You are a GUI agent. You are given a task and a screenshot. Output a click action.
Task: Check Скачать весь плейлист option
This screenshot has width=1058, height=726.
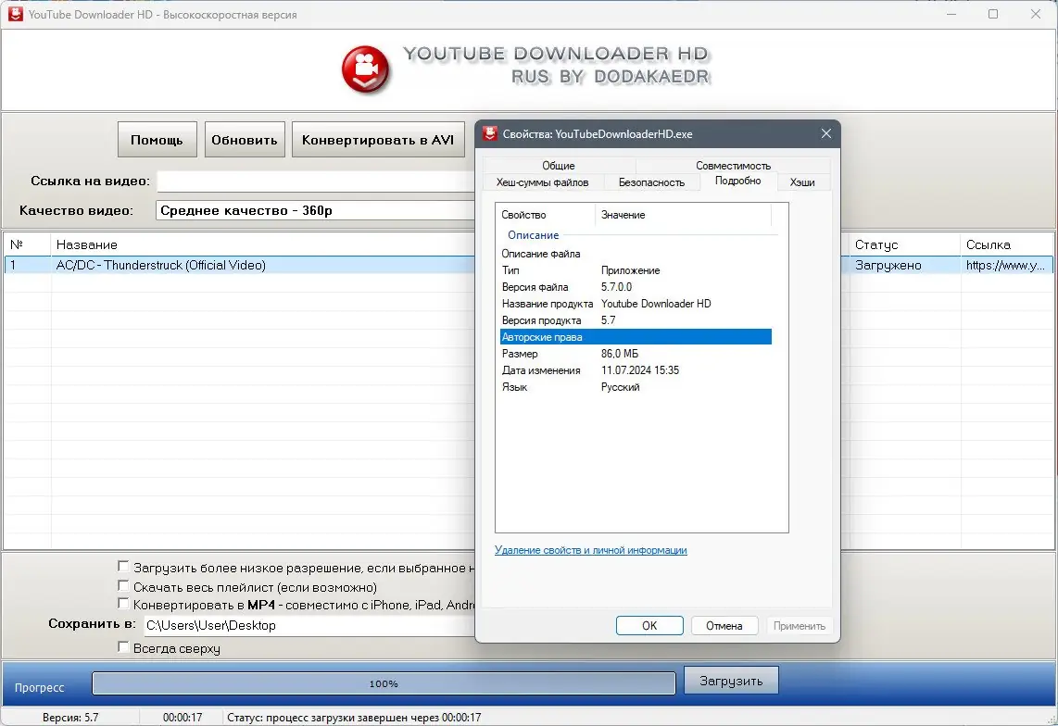123,585
